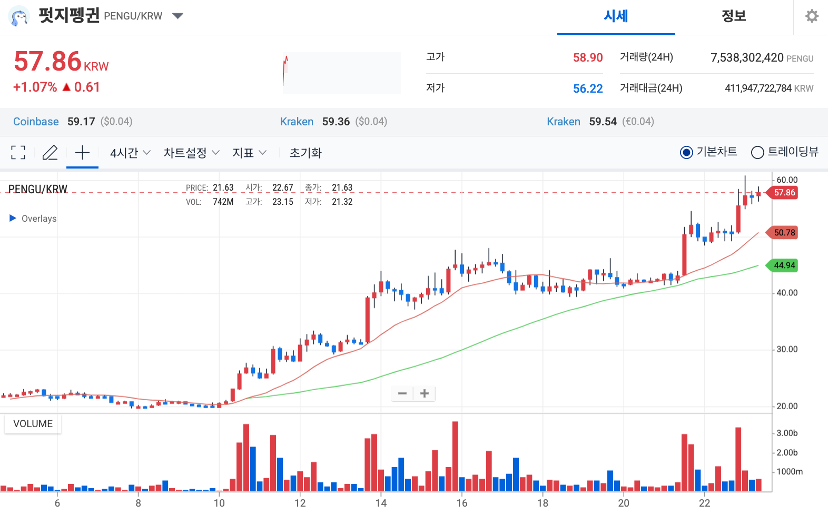The width and height of the screenshot is (828, 514).
Task: Toggle fullscreen chart icon
Action: pyautogui.click(x=18, y=153)
